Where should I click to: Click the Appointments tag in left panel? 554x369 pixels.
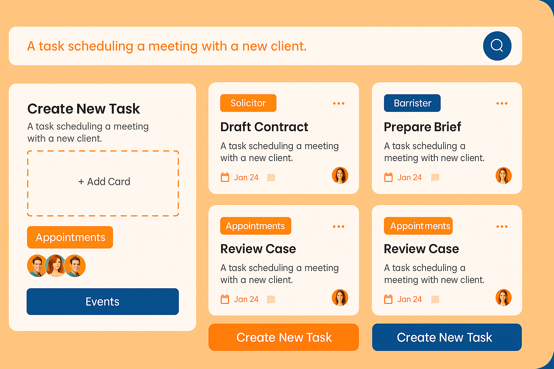coord(70,237)
